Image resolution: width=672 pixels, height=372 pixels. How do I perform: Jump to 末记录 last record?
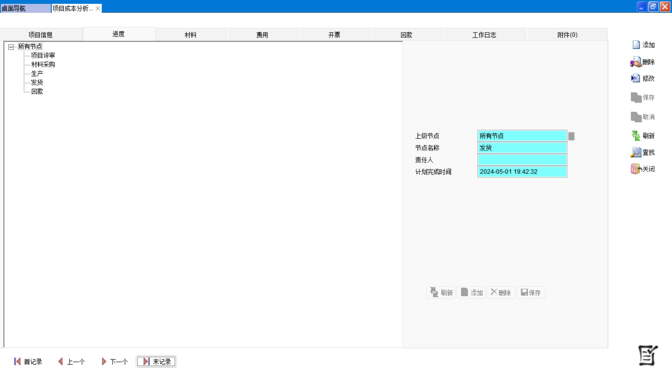[157, 361]
